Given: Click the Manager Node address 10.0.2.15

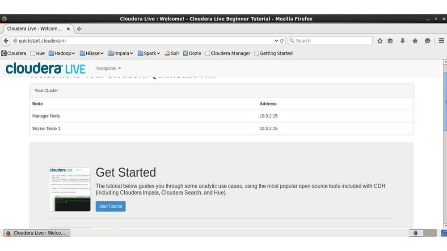Looking at the screenshot, I should 268,116.
